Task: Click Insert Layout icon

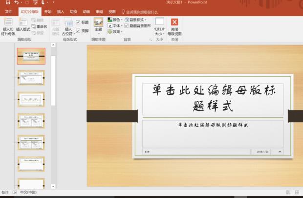Action: [23, 22]
